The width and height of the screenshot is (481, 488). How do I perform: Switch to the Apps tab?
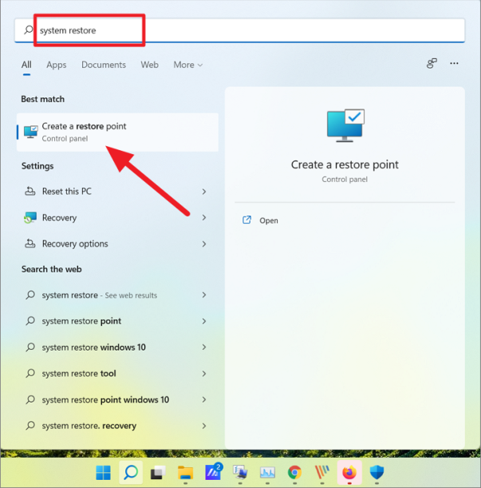pos(57,65)
